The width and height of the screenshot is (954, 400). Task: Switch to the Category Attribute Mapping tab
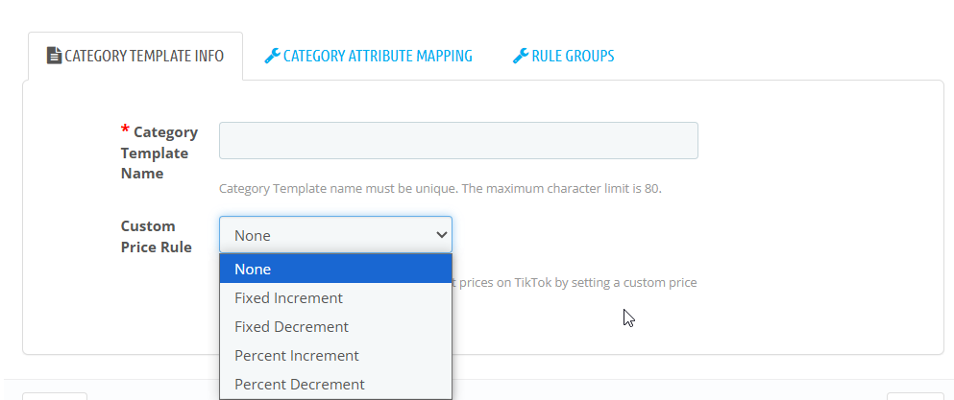pyautogui.click(x=369, y=56)
